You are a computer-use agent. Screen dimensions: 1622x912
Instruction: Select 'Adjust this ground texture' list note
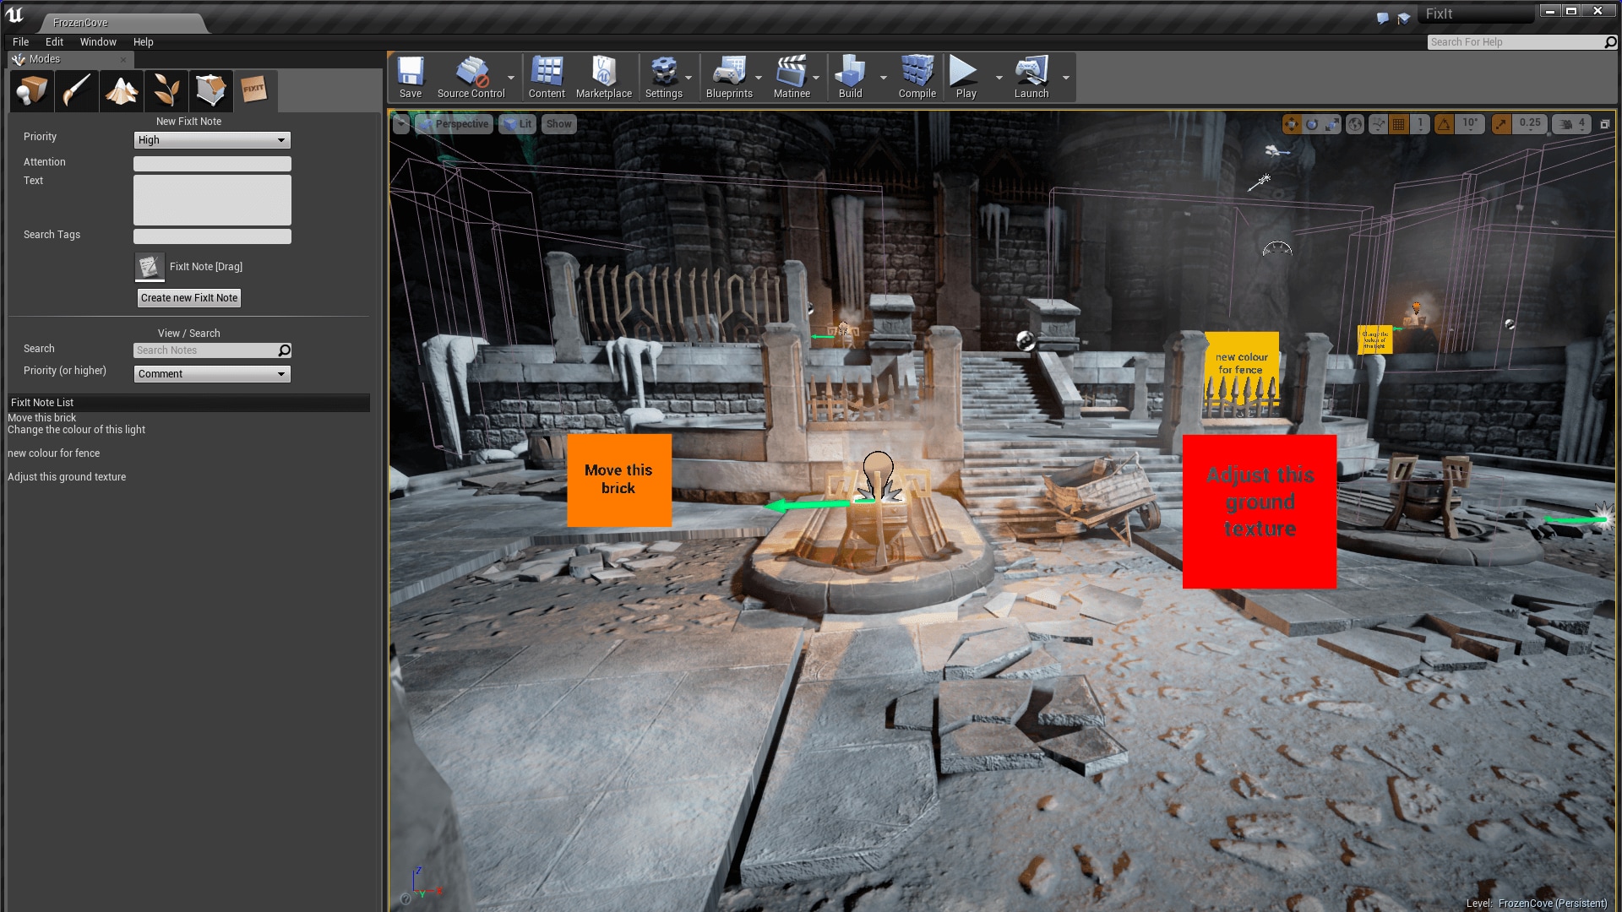[x=67, y=477]
